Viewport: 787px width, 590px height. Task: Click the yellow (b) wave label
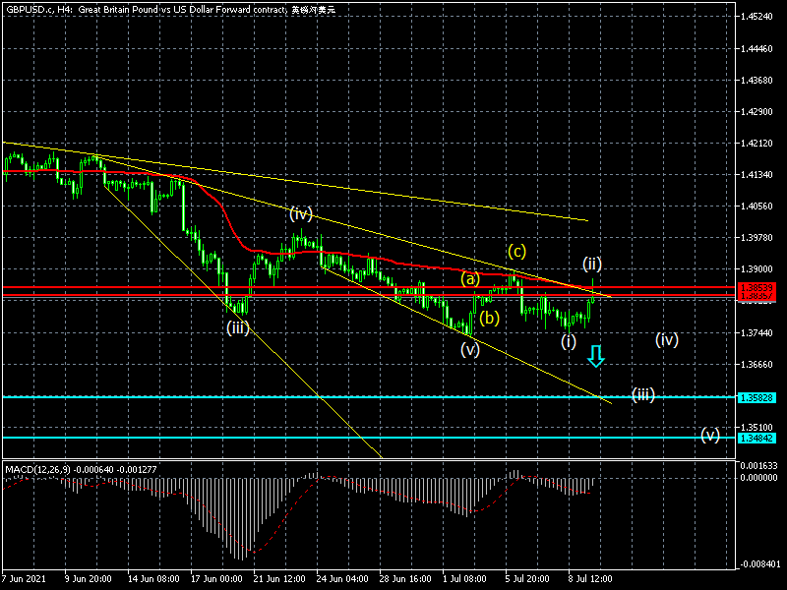click(489, 318)
